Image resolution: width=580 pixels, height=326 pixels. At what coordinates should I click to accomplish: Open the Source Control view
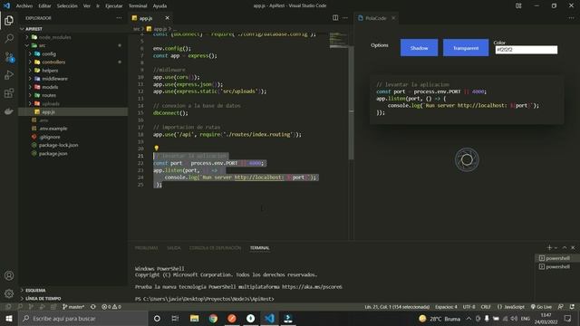[x=9, y=56]
